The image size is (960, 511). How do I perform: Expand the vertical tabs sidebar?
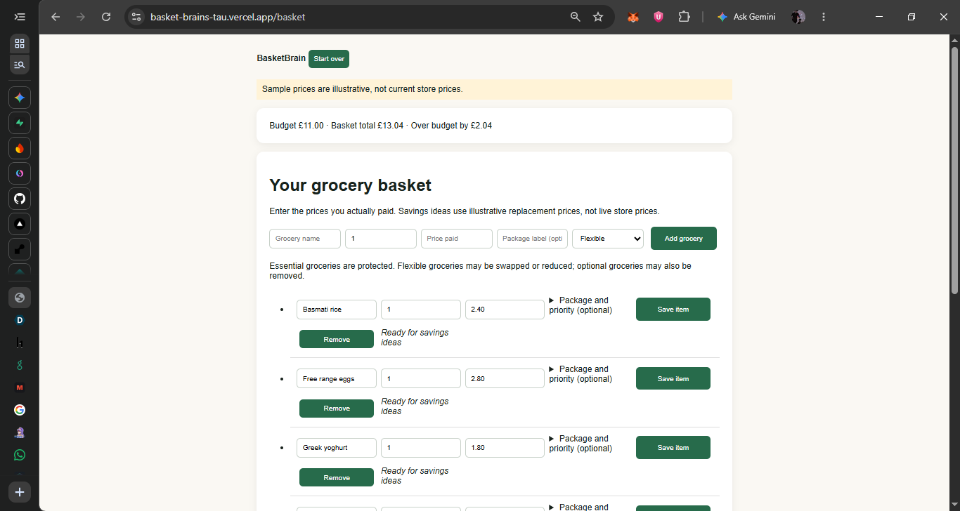pos(20,17)
